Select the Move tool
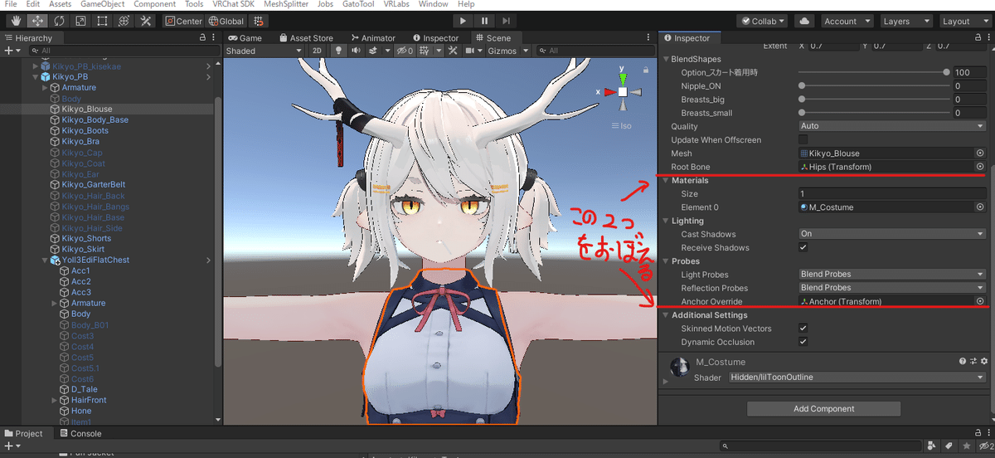Viewport: 995px width, 458px height. click(x=38, y=21)
